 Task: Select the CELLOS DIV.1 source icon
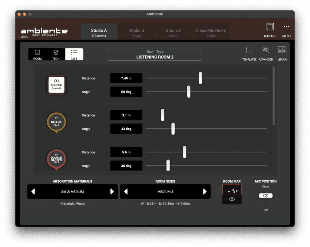(56, 122)
